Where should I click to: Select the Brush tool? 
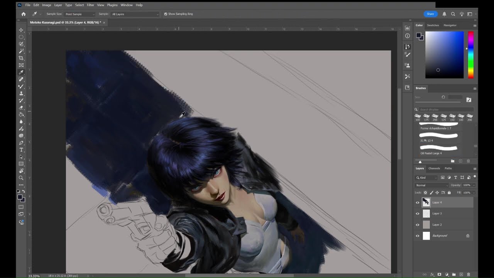point(21,86)
